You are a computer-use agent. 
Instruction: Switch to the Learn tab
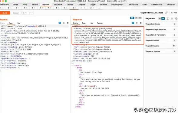144,5
